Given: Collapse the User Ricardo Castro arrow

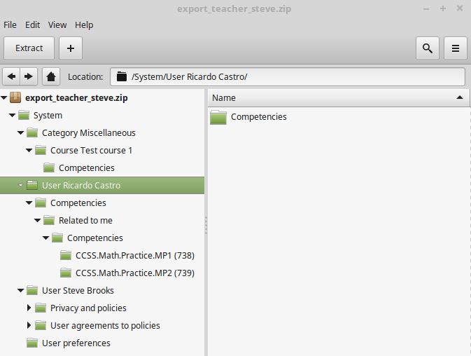Looking at the screenshot, I should 20,185.
